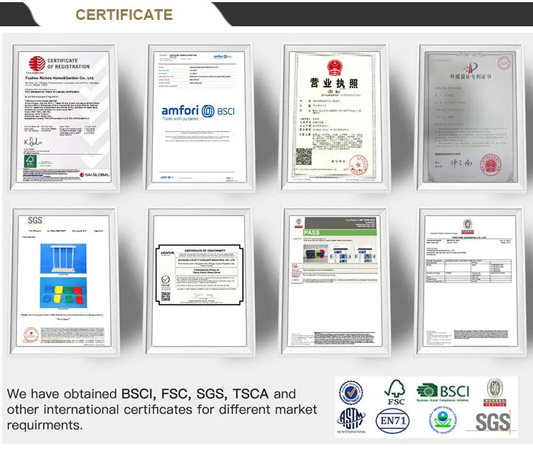Click the red globe logo on the Certificate of Registration

[37, 63]
